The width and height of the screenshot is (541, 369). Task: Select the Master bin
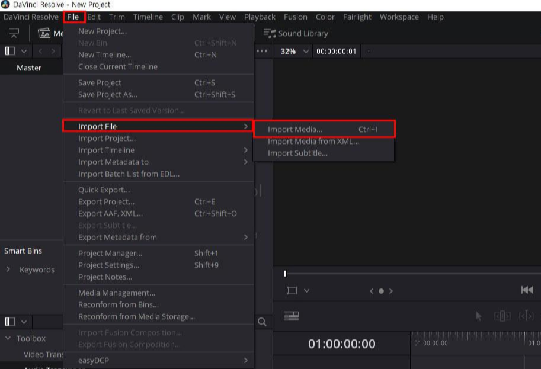point(29,68)
